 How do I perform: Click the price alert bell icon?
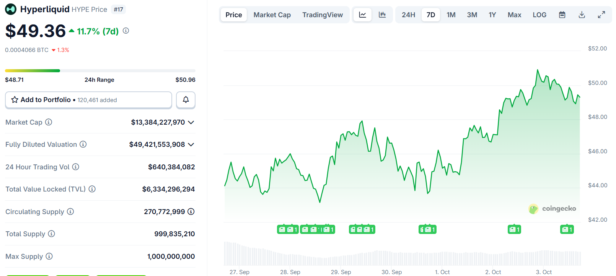186,100
